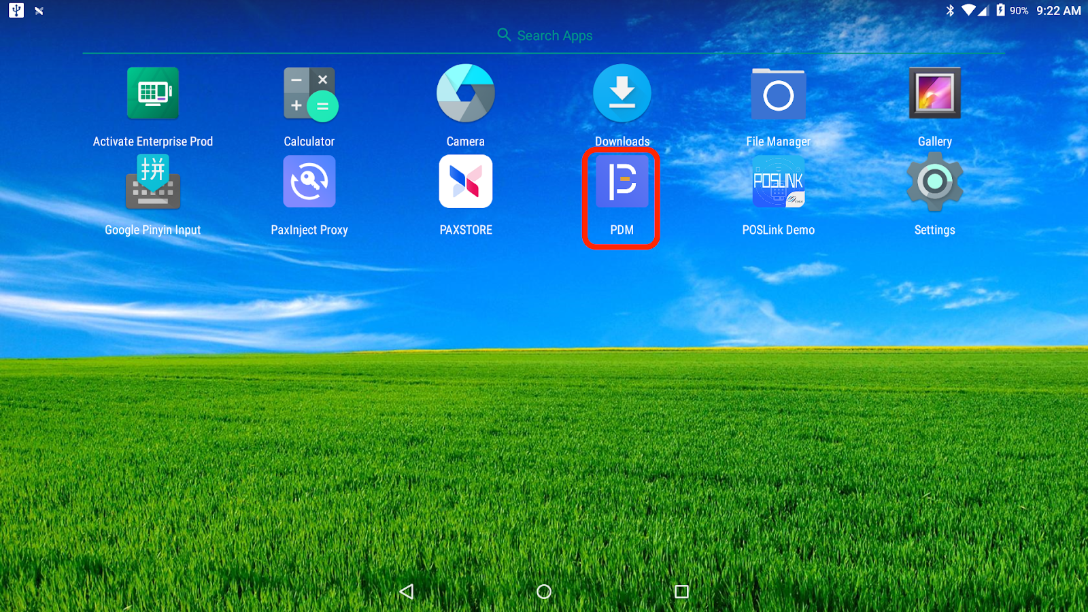Viewport: 1088px width, 612px height.
Task: Tap the Search Apps field
Action: tap(544, 35)
